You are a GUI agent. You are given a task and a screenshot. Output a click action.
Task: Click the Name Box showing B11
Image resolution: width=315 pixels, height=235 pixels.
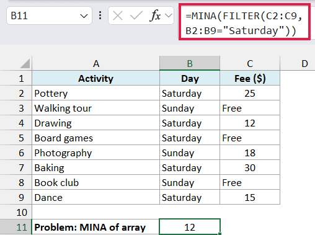click(x=49, y=16)
